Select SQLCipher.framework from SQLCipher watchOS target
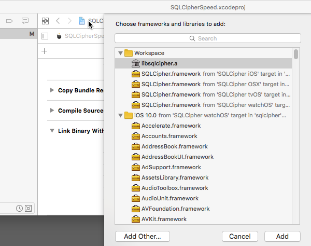 (x=203, y=105)
